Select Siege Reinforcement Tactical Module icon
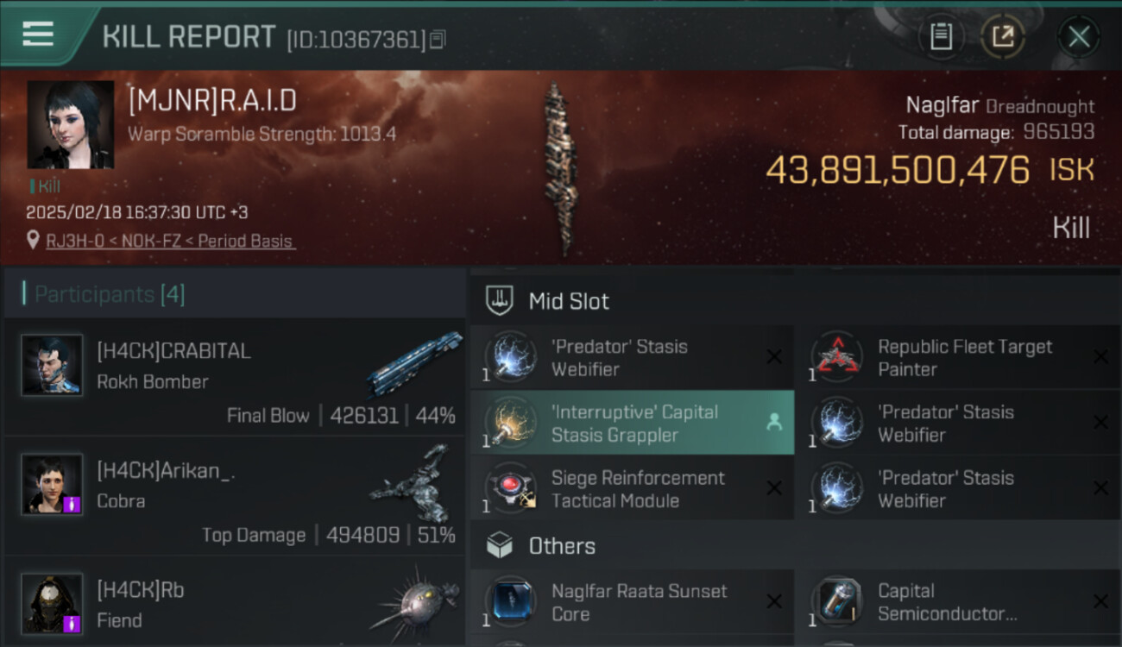The image size is (1122, 647). click(509, 489)
